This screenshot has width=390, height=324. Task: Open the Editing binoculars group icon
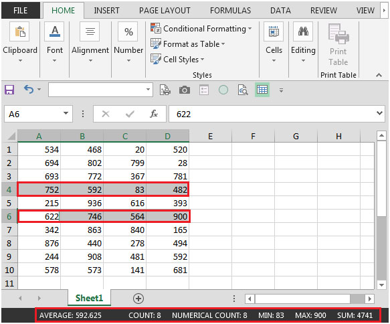tap(303, 31)
